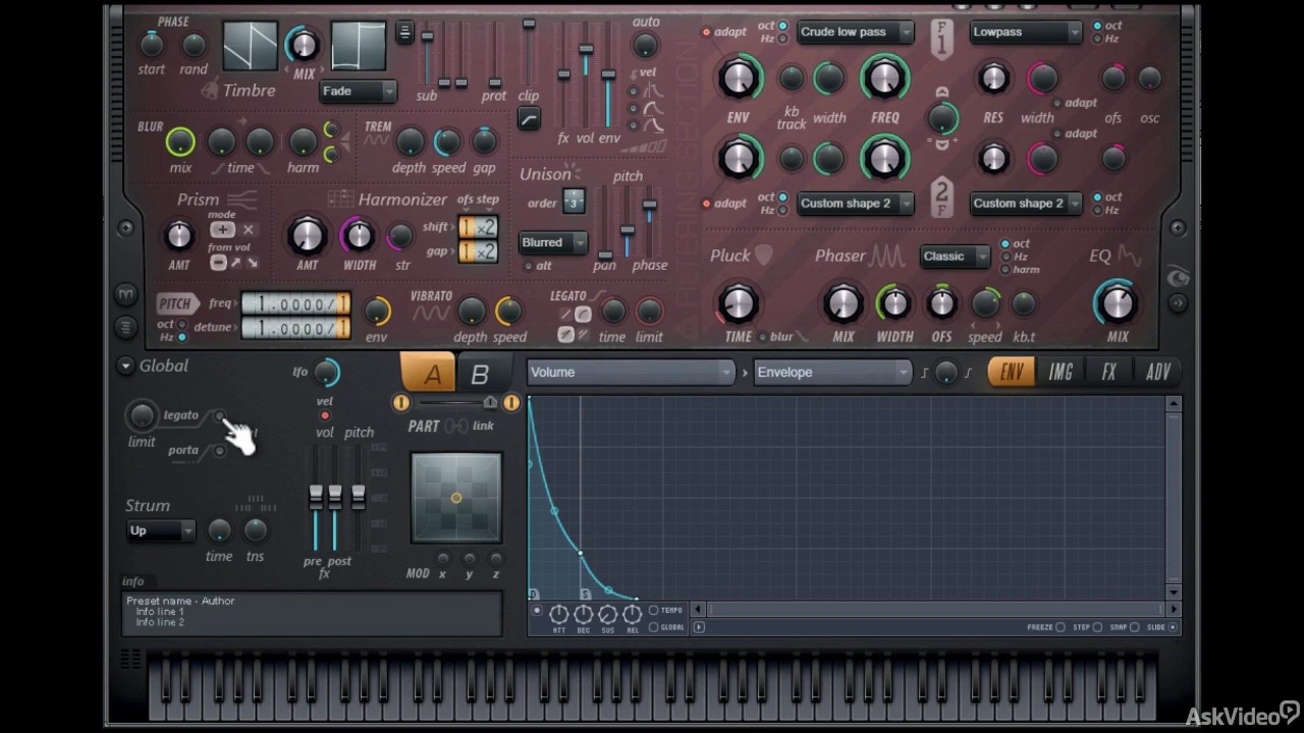Click the Filter 2 badge icon
Viewport: 1304px width, 733px height.
[941, 198]
